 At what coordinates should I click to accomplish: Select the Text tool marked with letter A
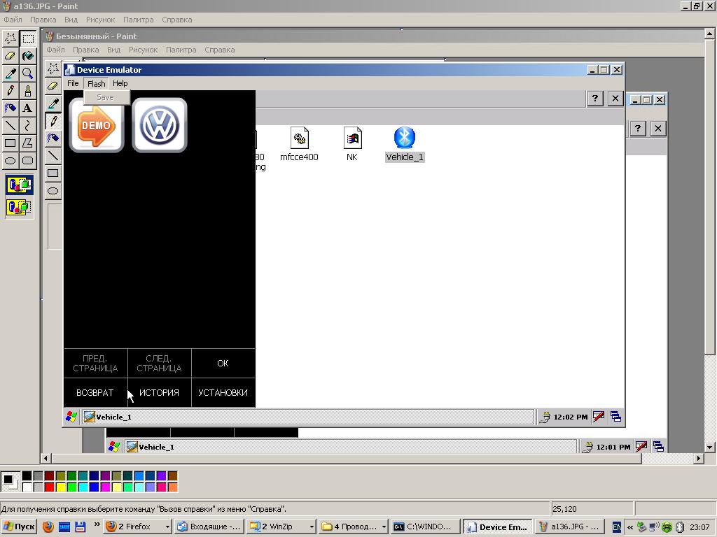tap(27, 108)
